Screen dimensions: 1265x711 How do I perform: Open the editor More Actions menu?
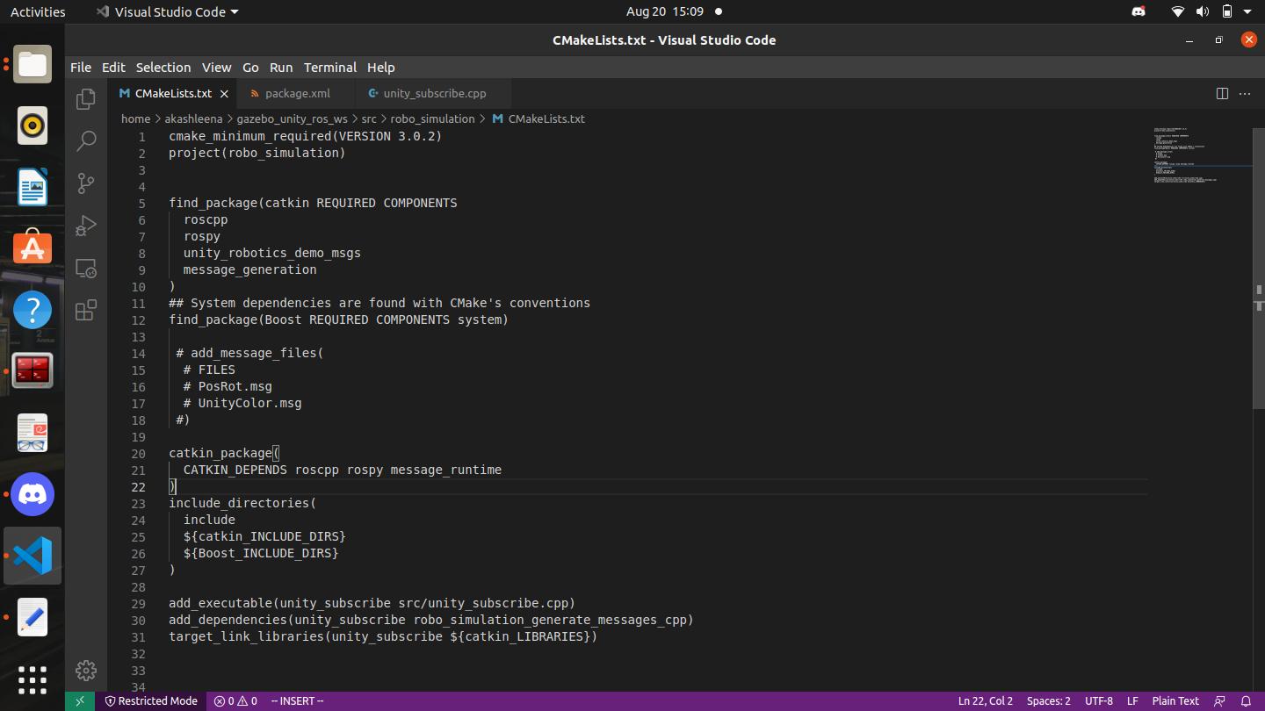pos(1244,92)
